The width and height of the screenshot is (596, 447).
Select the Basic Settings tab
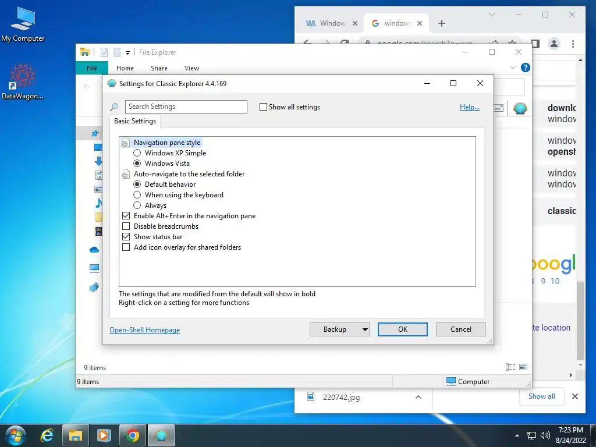coord(135,121)
